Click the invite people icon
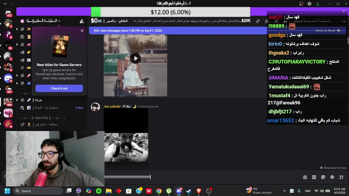Viewport: 349px width, 196px height. (x=82, y=21)
